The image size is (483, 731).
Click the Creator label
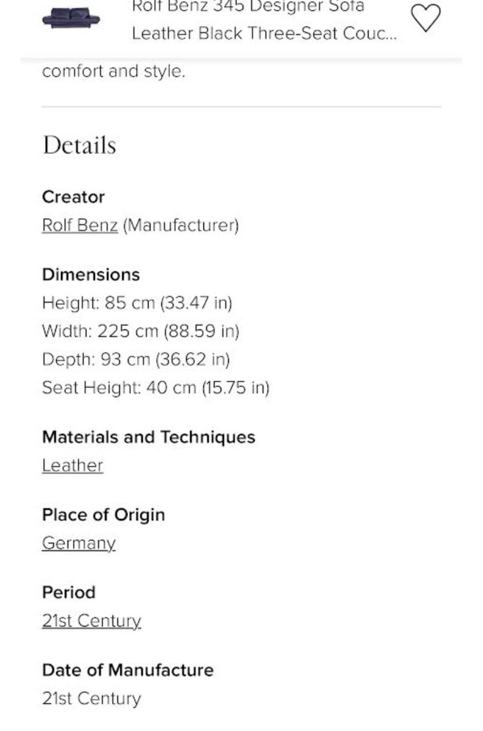pos(73,197)
